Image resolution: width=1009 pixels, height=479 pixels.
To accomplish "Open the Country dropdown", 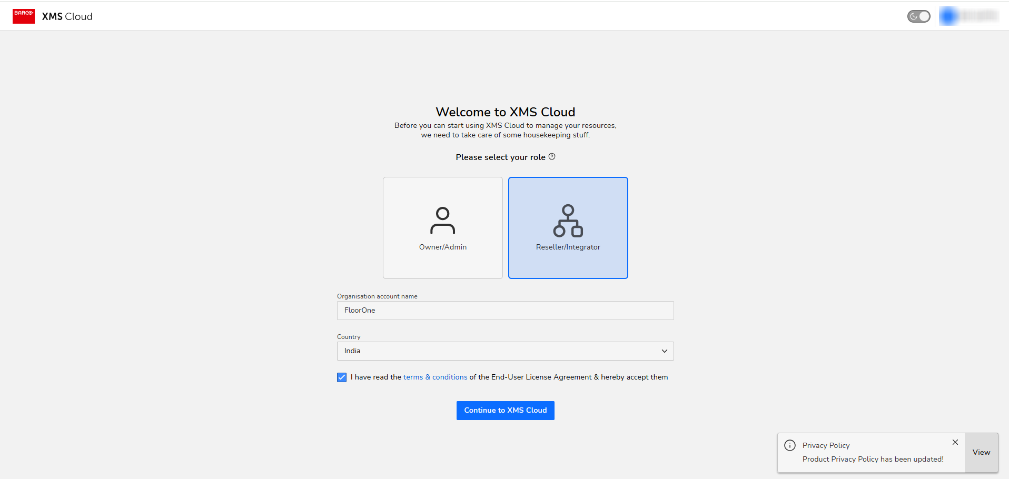I will pyautogui.click(x=506, y=351).
